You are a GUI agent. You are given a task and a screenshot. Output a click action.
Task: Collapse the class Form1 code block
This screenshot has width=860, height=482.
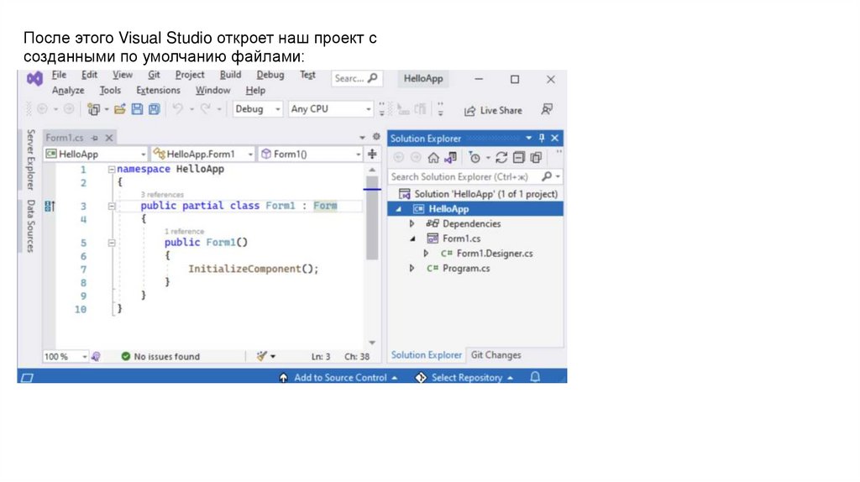[112, 207]
